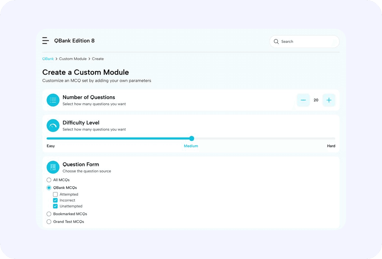
Task: Click the Question Form heading
Action: tap(81, 164)
